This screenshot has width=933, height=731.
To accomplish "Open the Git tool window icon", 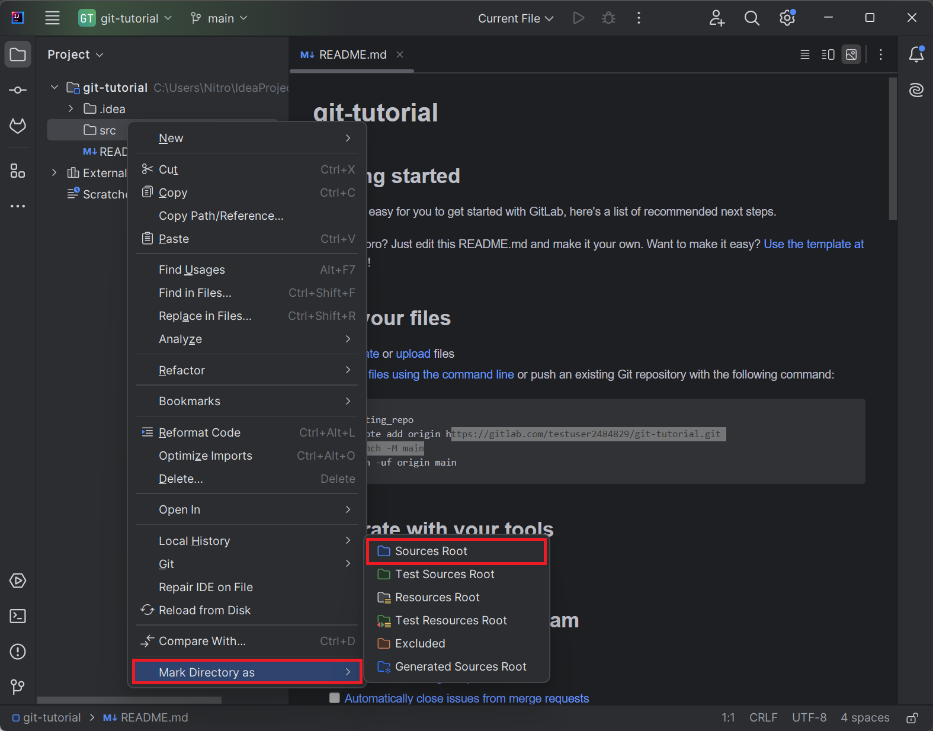I will pyautogui.click(x=18, y=687).
